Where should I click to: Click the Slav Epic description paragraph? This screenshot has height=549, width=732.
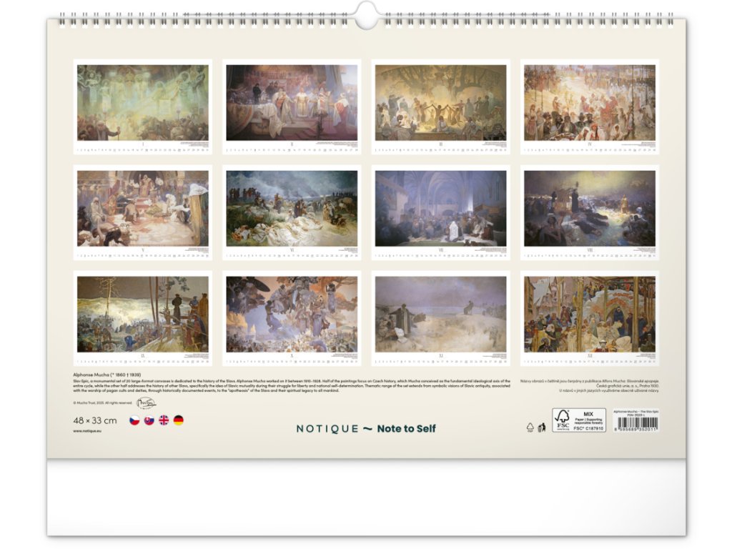pos(292,385)
